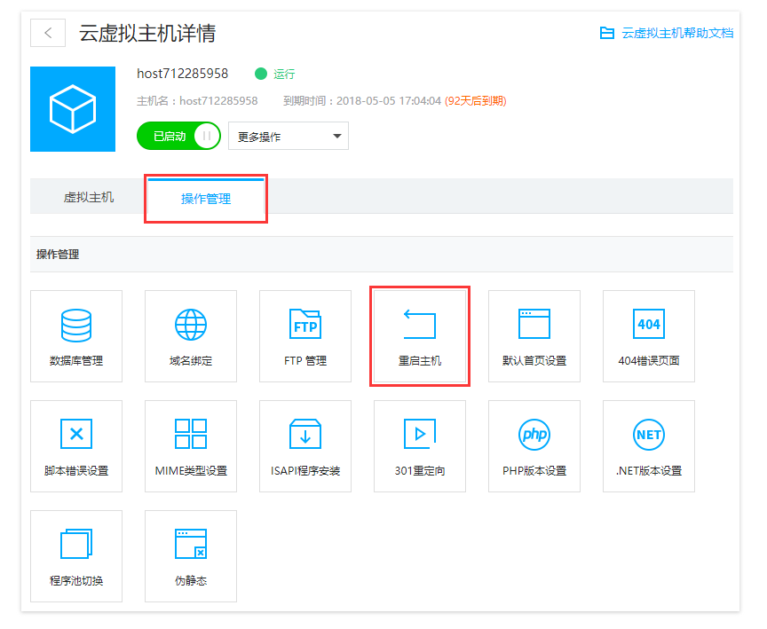Click the 重启主机 restart icon

(420, 326)
